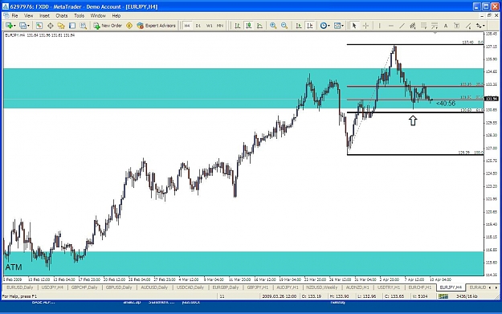502x314 pixels.
Task: Switch to the MN timeframe
Action: pyautogui.click(x=220, y=26)
